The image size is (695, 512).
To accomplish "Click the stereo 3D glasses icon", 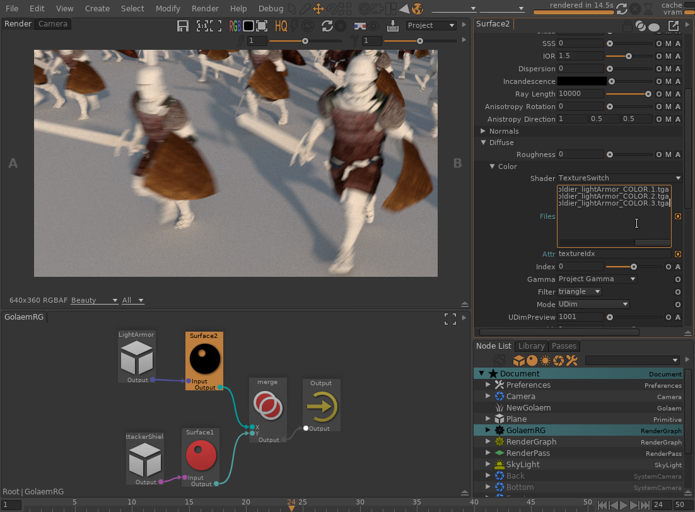I will pyautogui.click(x=359, y=26).
